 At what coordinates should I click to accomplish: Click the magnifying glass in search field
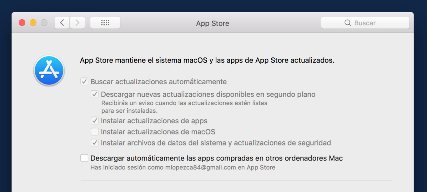click(348, 23)
